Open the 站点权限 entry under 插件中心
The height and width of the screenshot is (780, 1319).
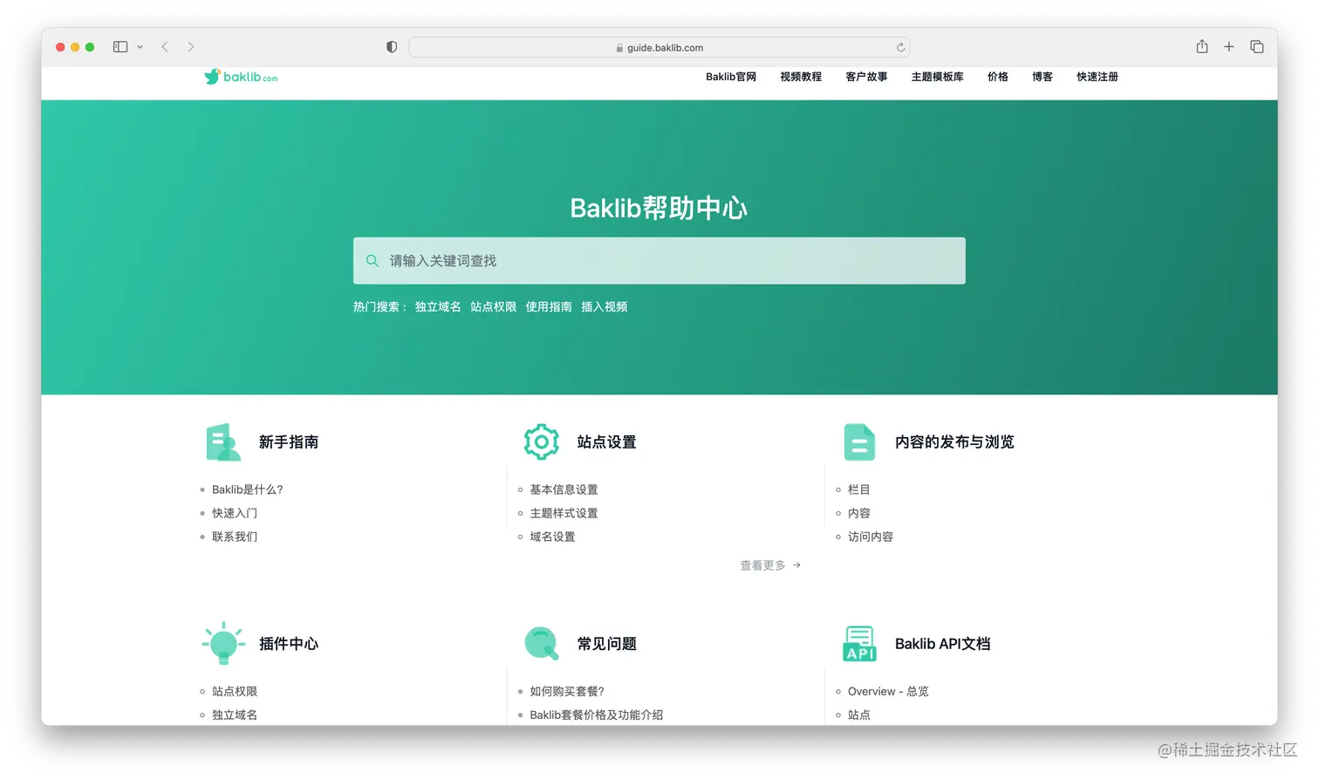point(235,691)
